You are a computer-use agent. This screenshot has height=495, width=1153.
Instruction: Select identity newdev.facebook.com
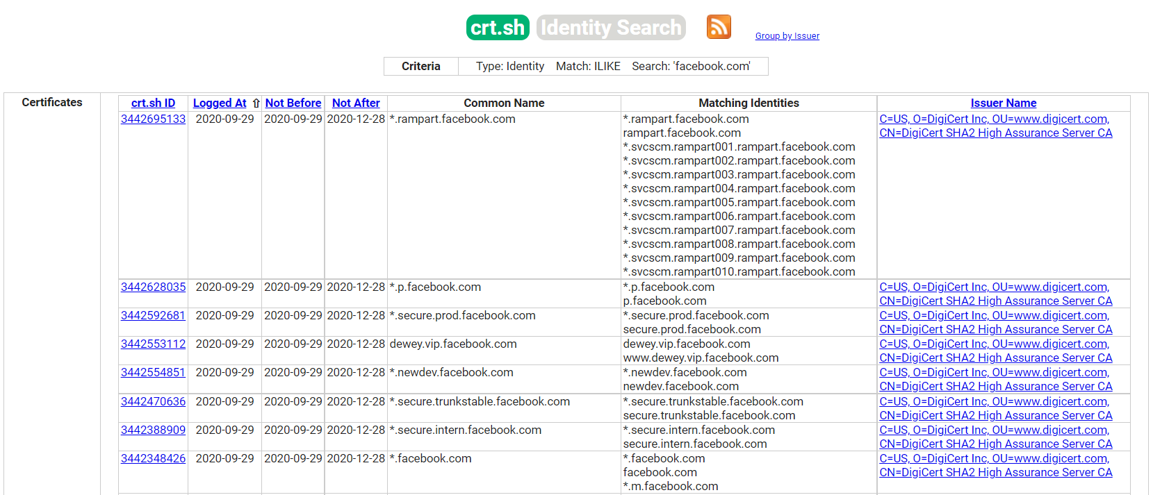pos(681,386)
